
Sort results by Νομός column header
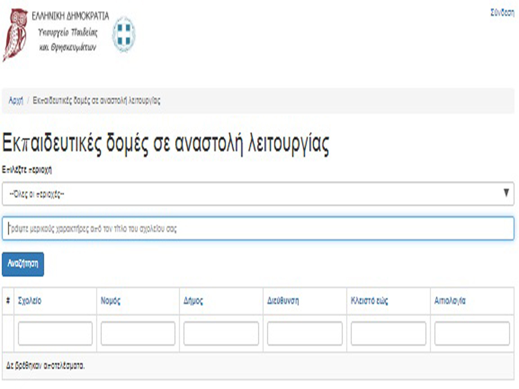[x=110, y=301]
